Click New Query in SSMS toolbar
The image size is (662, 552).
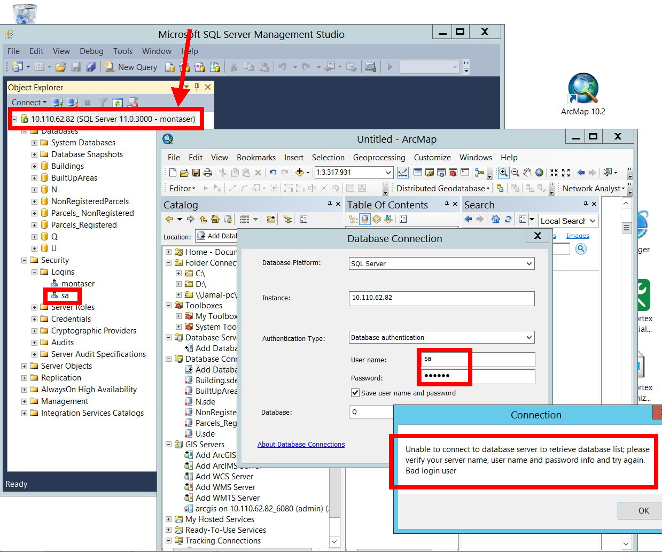click(131, 67)
